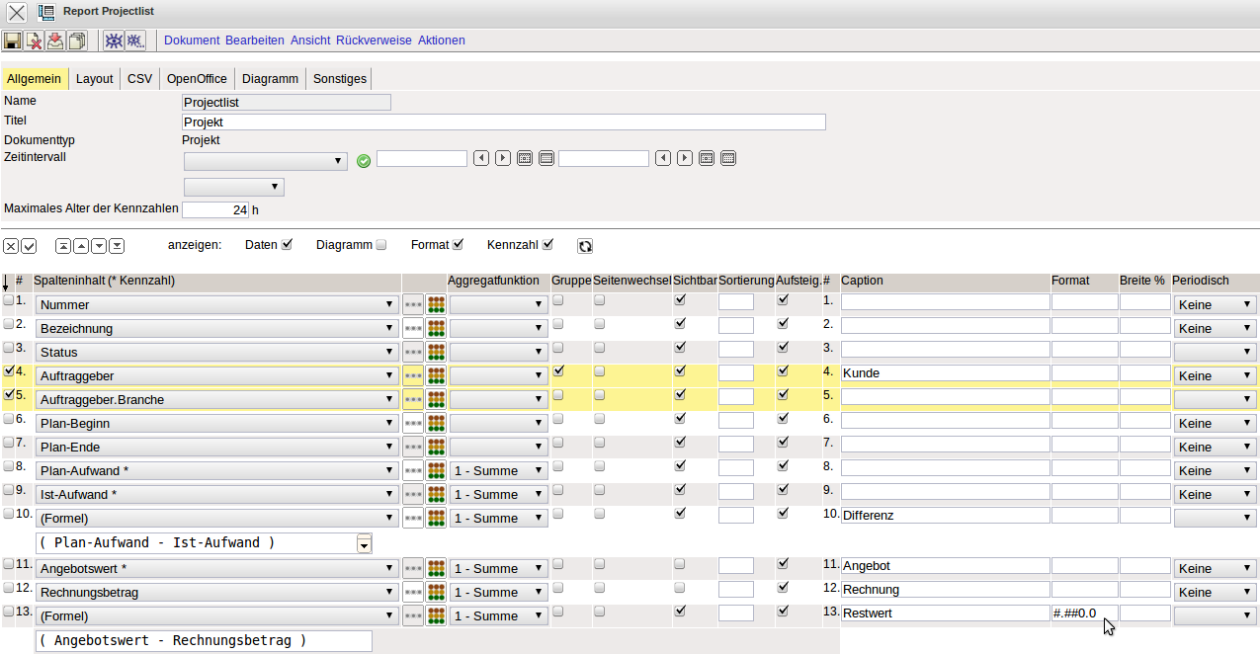Viewport: 1260px width, 654px height.
Task: Click the green checkmark icon by Zeitintervall
Action: (364, 160)
